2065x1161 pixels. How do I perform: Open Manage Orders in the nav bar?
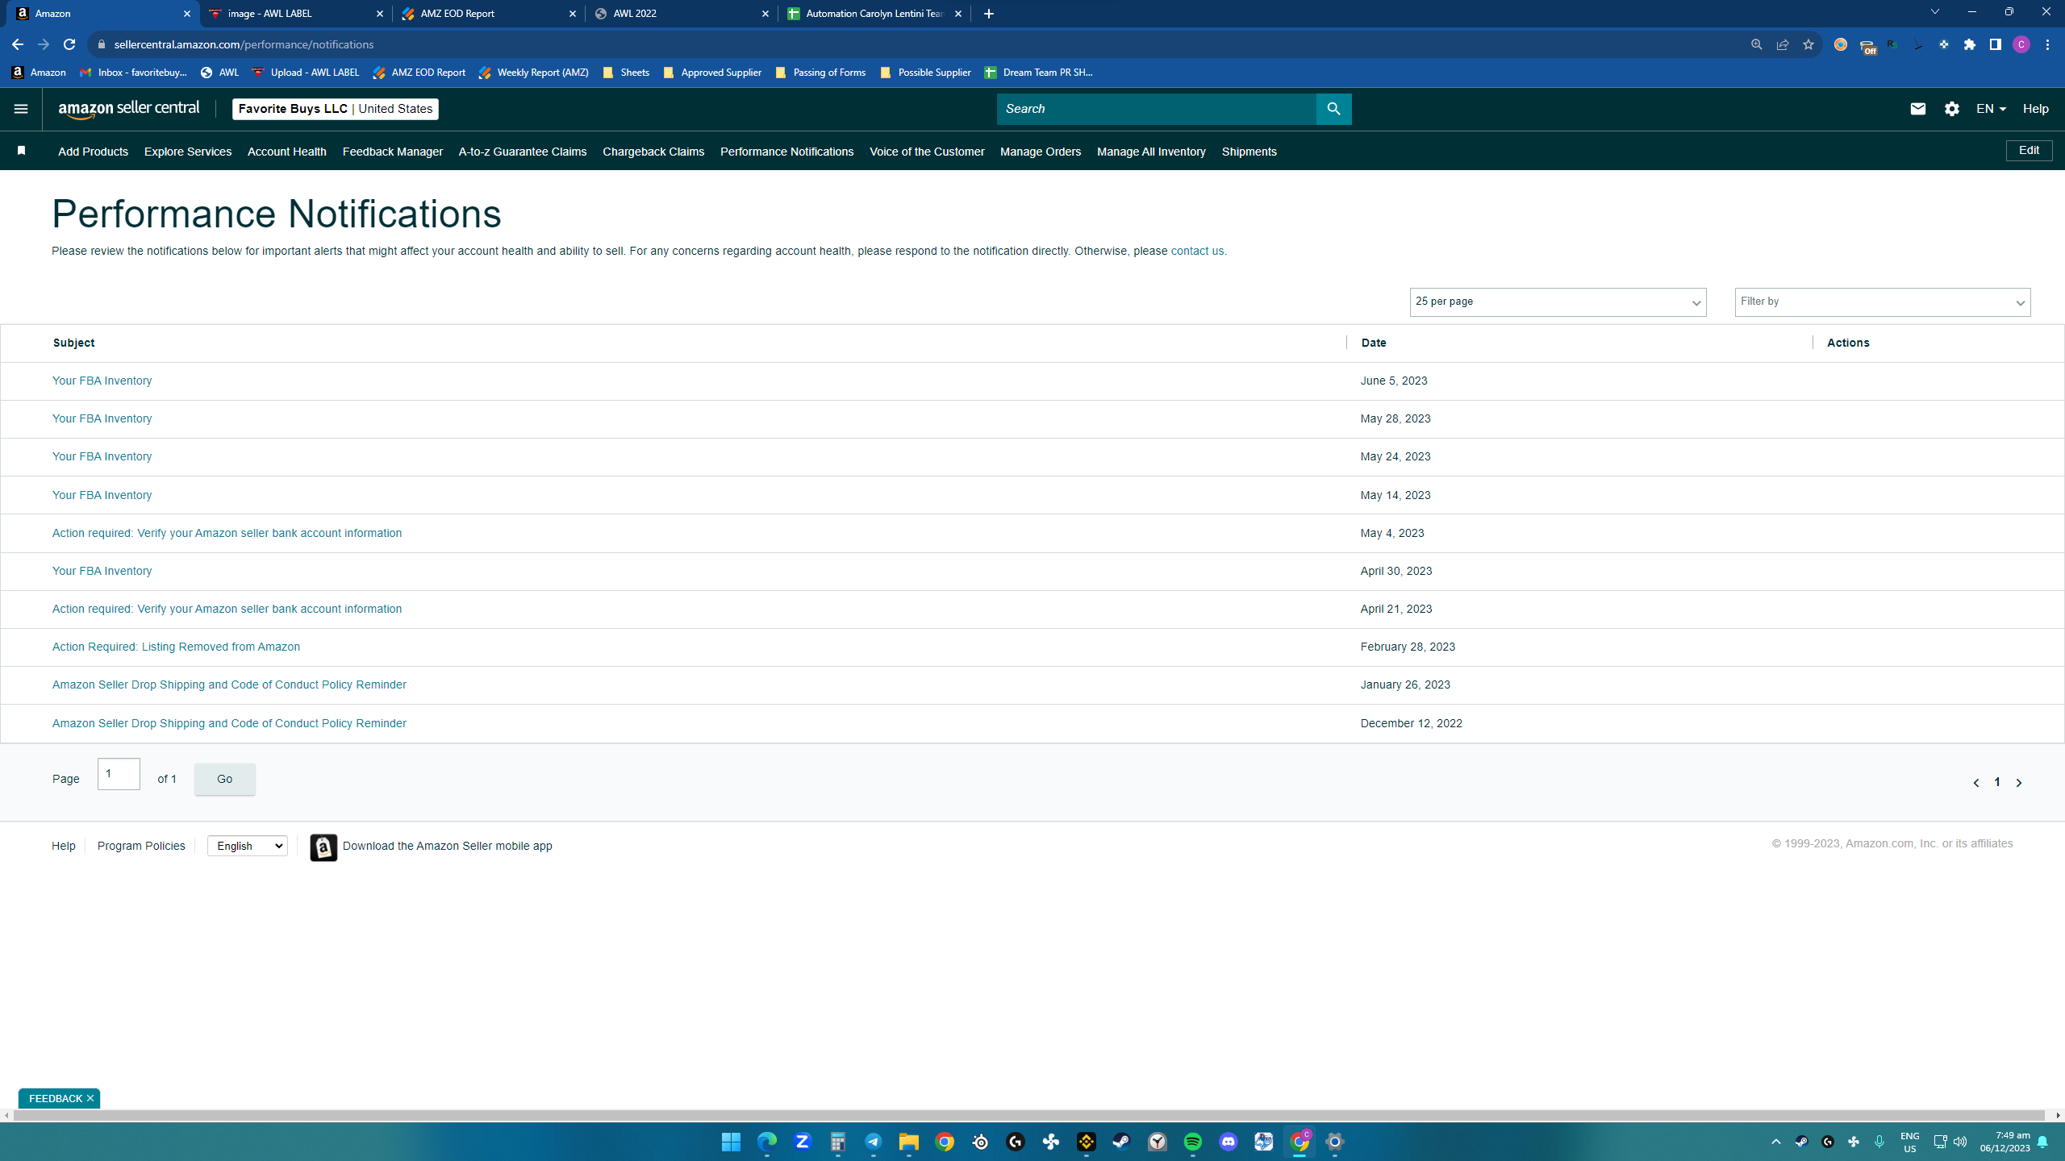1041,152
